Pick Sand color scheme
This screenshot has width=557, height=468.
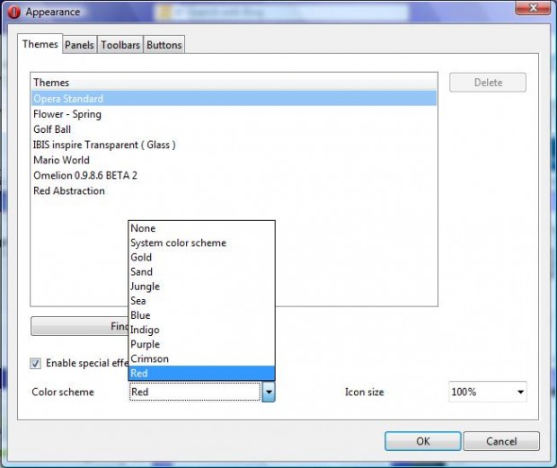pyautogui.click(x=201, y=271)
